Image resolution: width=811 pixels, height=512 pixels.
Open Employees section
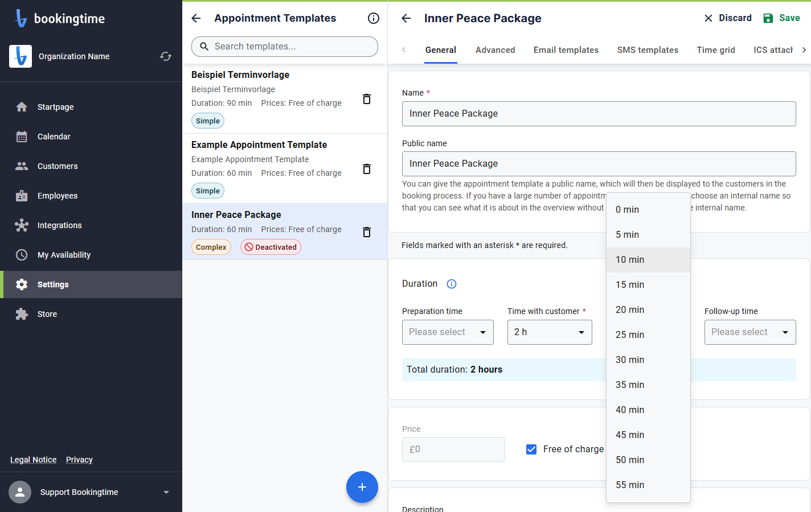click(x=91, y=196)
